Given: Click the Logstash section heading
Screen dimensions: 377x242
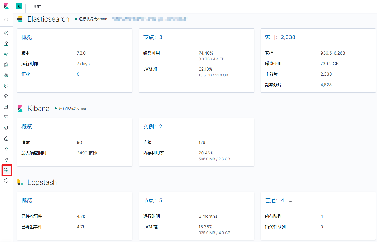Looking at the screenshot, I should point(42,182).
